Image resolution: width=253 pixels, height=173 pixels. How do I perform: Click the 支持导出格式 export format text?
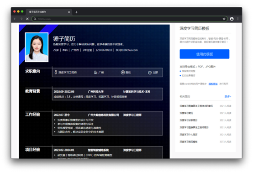197,67
